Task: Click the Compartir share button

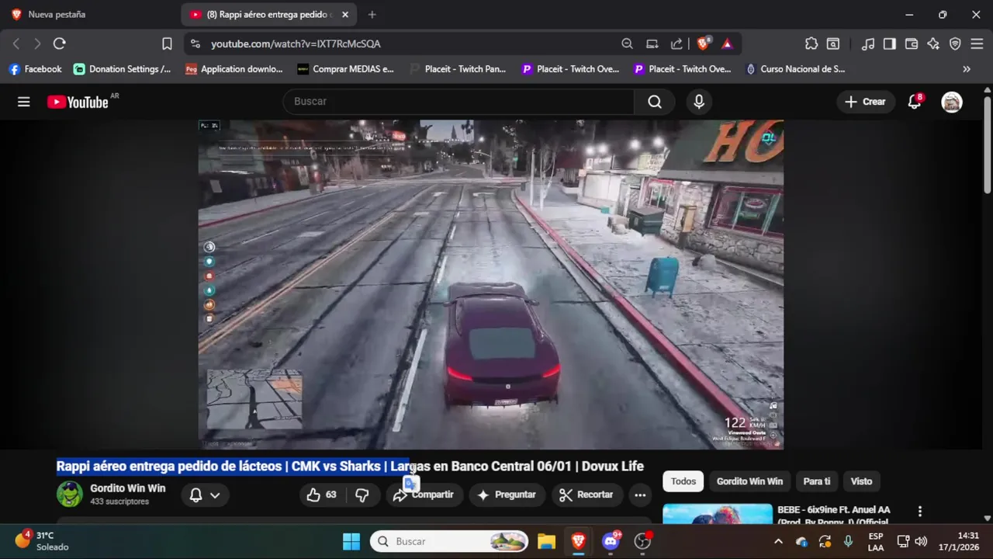Action: coord(424,495)
